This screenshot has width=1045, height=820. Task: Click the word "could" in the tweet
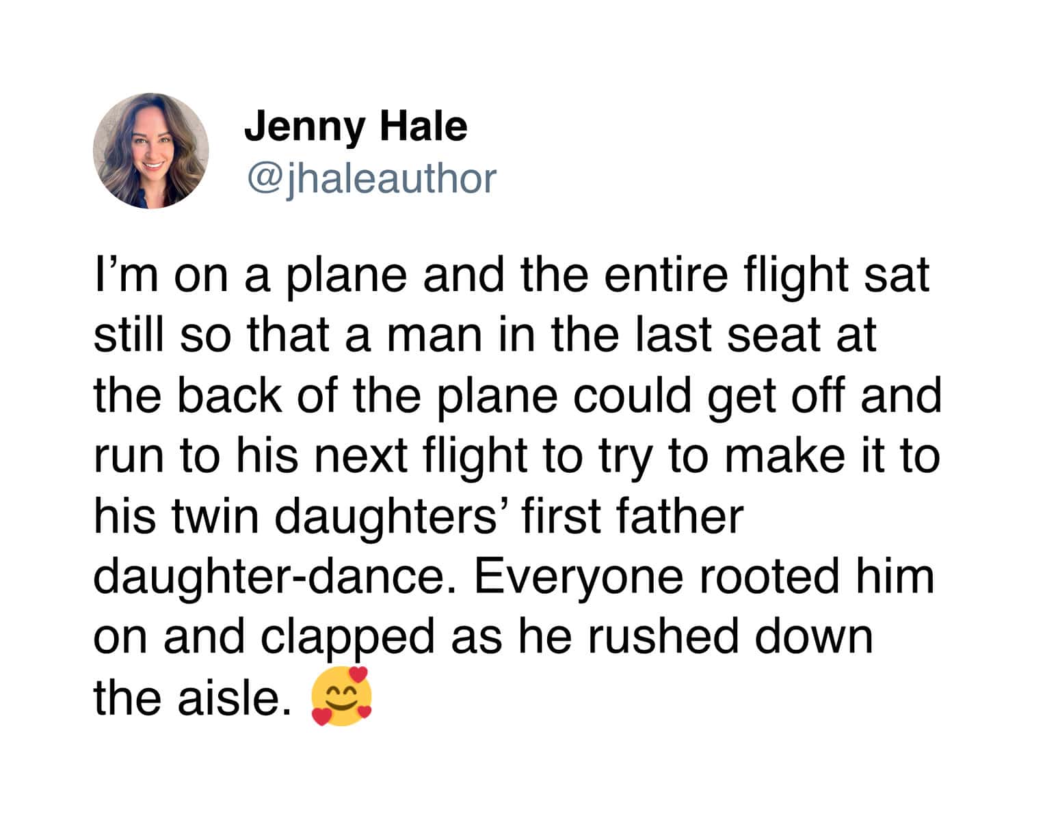click(633, 396)
